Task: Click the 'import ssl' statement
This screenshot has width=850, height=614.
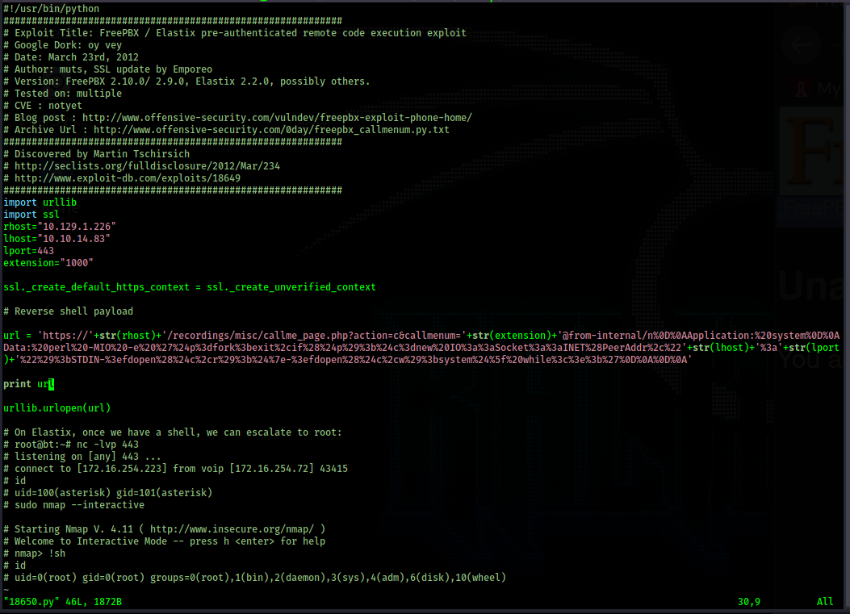Action: 31,215
